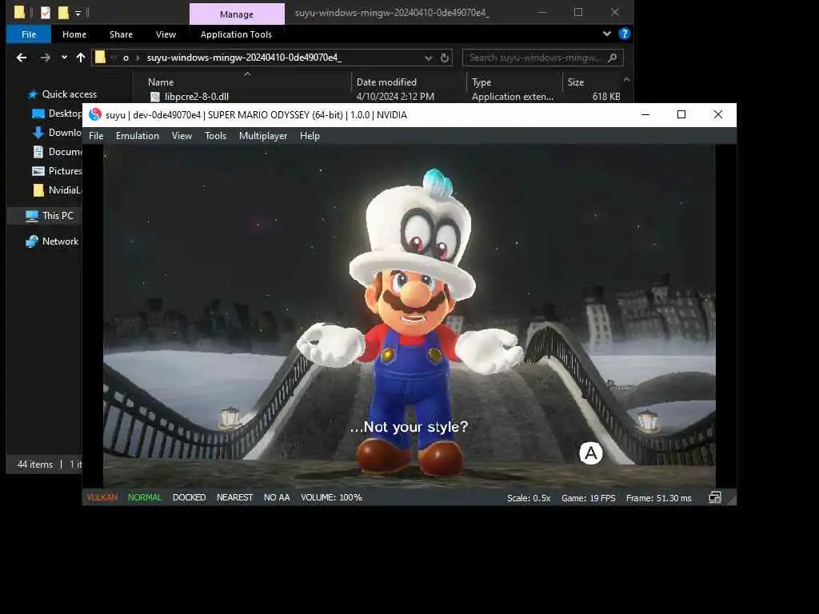Toggle the NORMAL GPU accuracy button
819x614 pixels.
145,497
